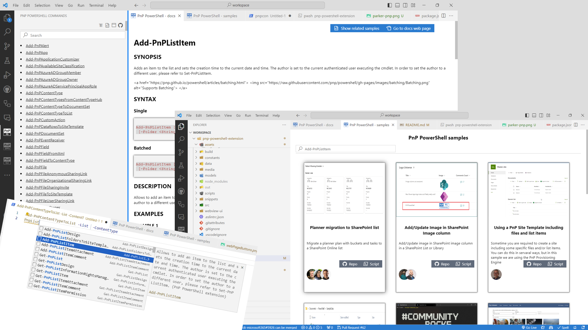The height and width of the screenshot is (330, 588).
Task: Select the PnP SPFx extension icon in the activity bar
Action: click(7, 146)
